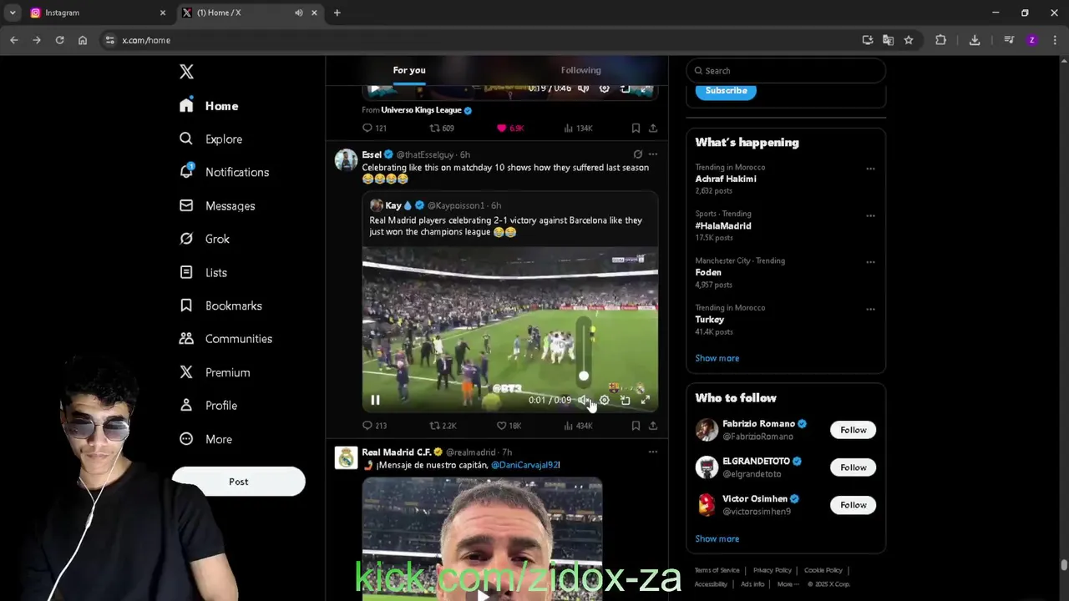Open Real Madrid C.F. profile avatar
Viewport: 1069px width, 601px height.
(x=346, y=457)
